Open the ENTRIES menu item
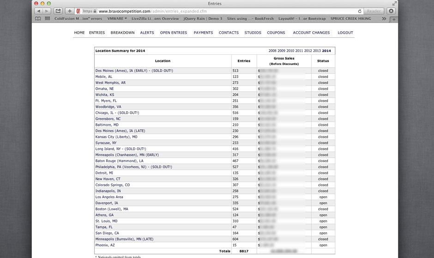The width and height of the screenshot is (434, 258). click(x=97, y=33)
